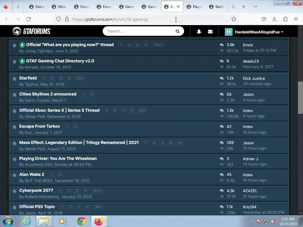View Dick Justice's profile
The height and width of the screenshot is (227, 303).
pos(254,78)
